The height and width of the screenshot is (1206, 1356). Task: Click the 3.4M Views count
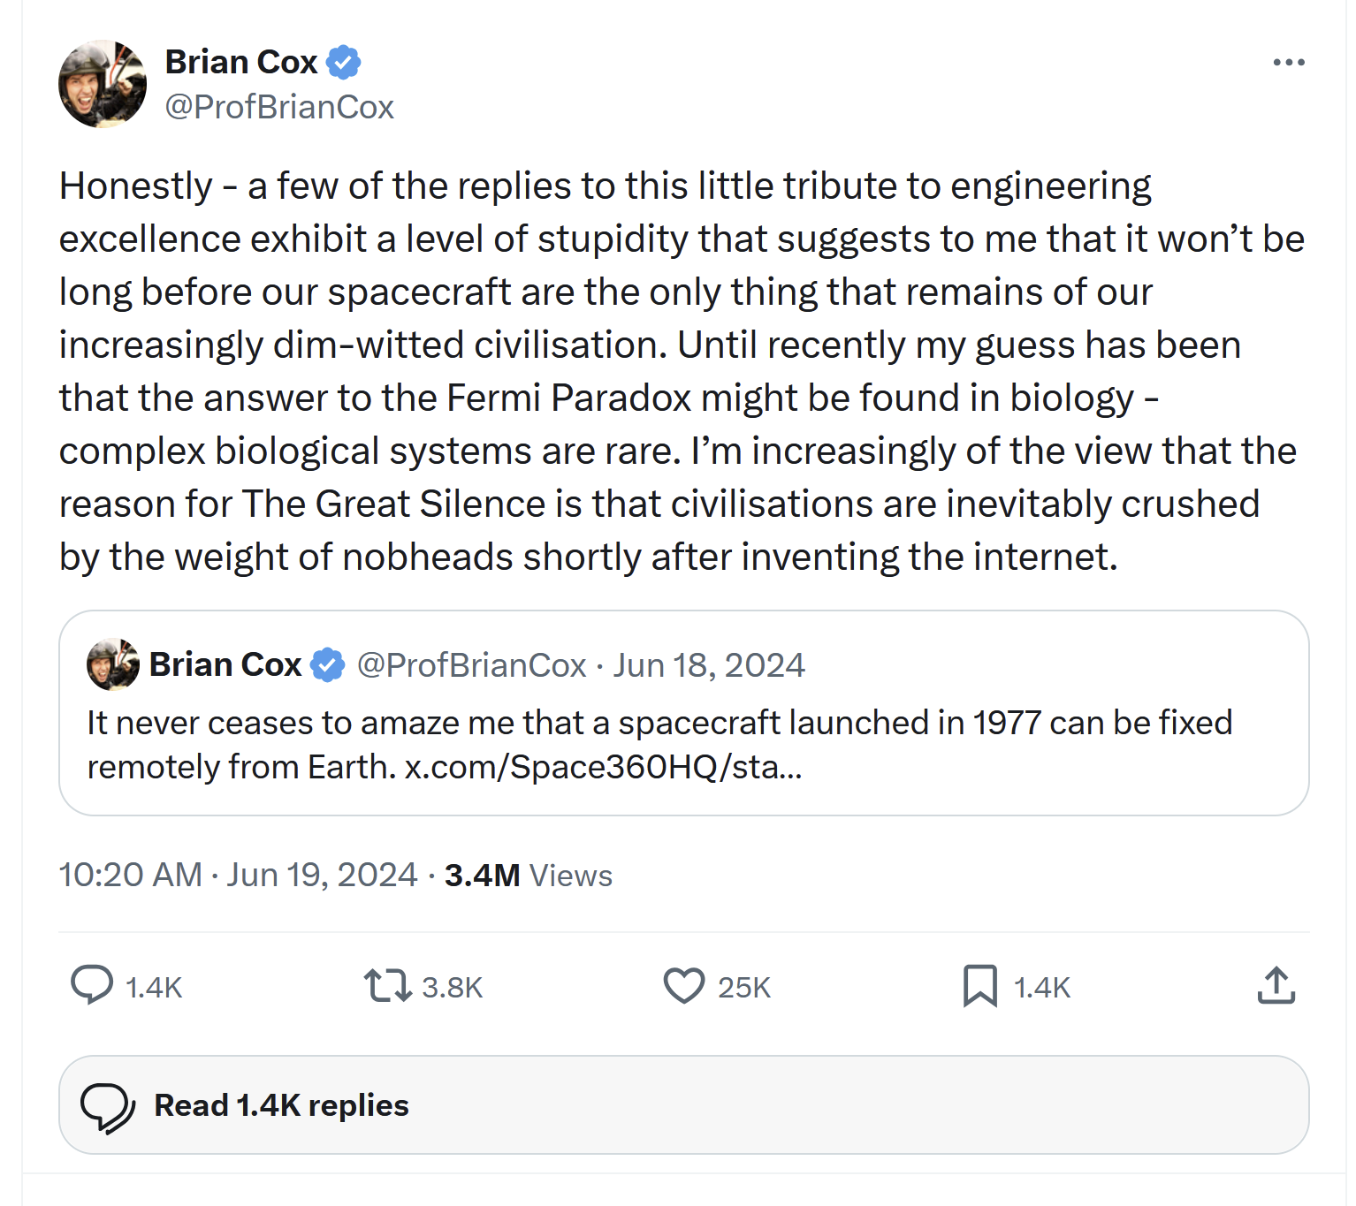(x=528, y=875)
